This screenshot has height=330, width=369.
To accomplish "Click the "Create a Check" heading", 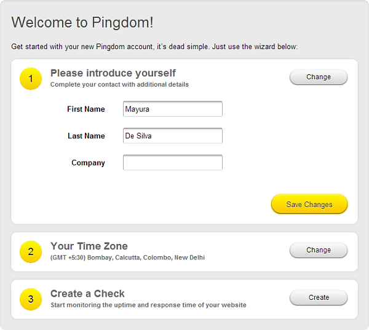I will tap(87, 294).
